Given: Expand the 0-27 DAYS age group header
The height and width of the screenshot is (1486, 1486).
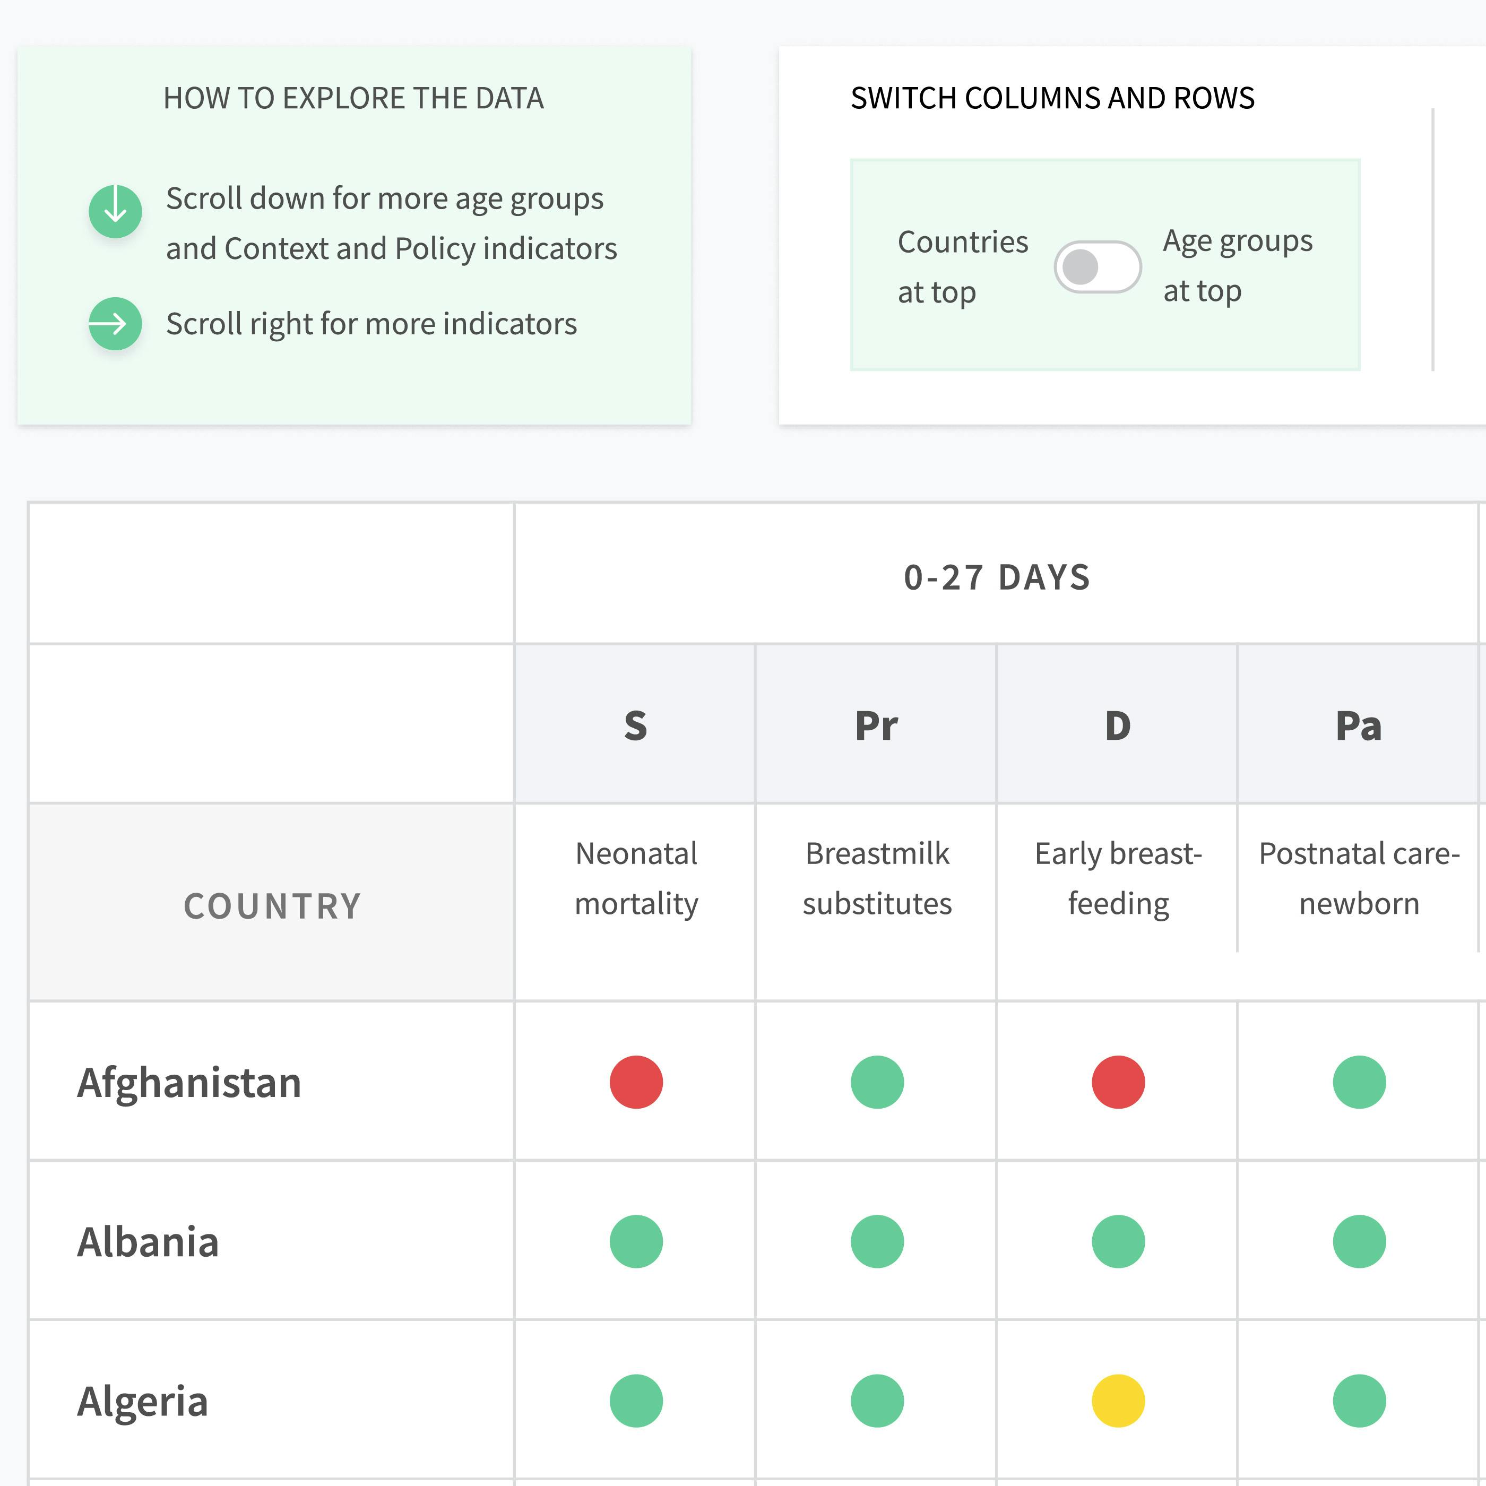Looking at the screenshot, I should [997, 577].
